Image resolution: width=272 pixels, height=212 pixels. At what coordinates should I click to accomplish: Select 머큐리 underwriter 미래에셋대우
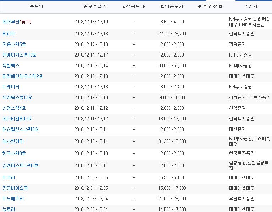tap(242, 177)
